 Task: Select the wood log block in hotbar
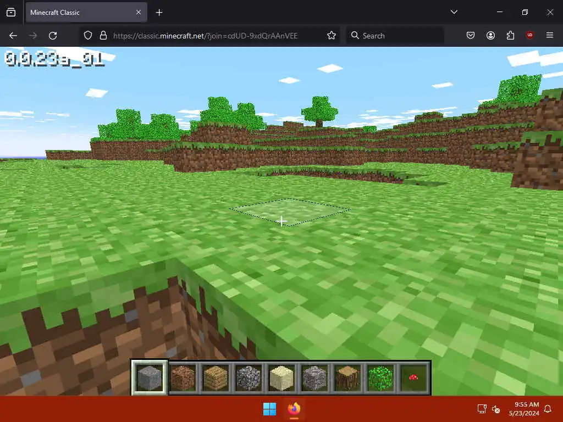click(x=347, y=377)
